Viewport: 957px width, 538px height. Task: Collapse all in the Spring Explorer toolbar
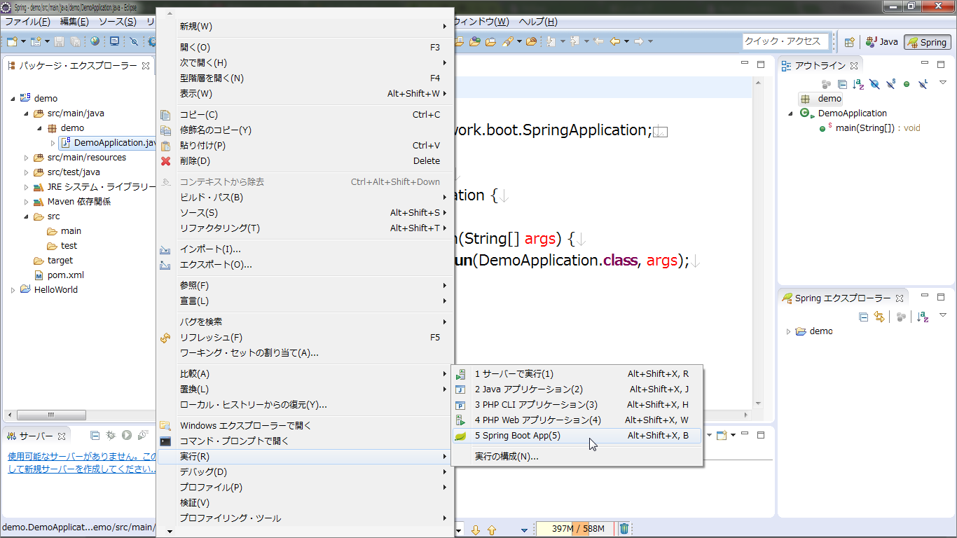pyautogui.click(x=863, y=317)
